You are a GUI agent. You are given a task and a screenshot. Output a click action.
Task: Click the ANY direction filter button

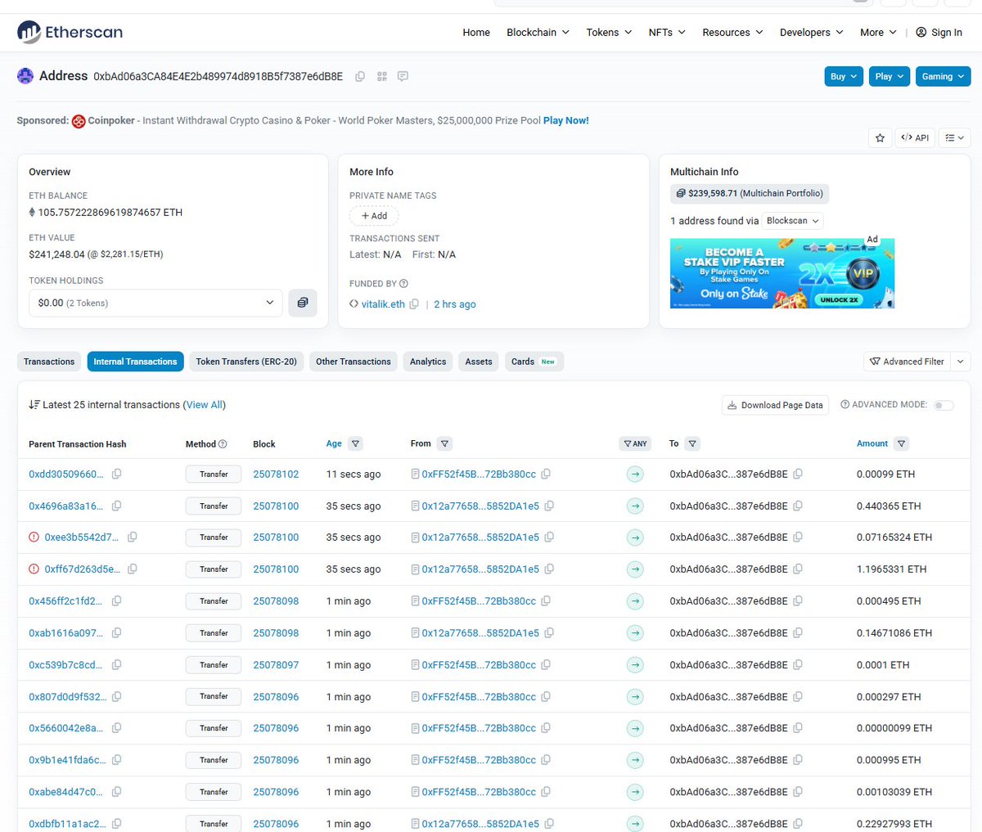tap(635, 443)
